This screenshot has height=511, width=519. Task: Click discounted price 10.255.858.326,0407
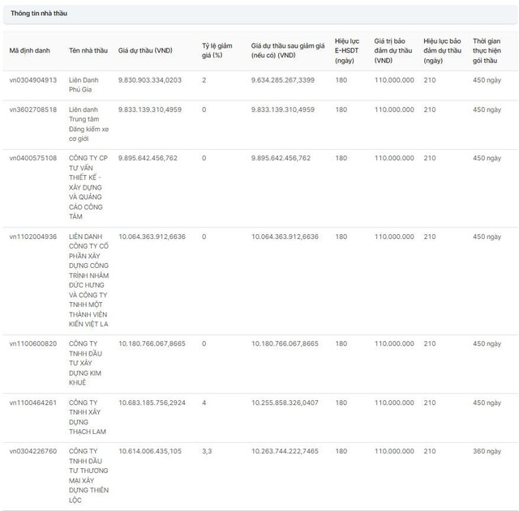[x=285, y=402]
